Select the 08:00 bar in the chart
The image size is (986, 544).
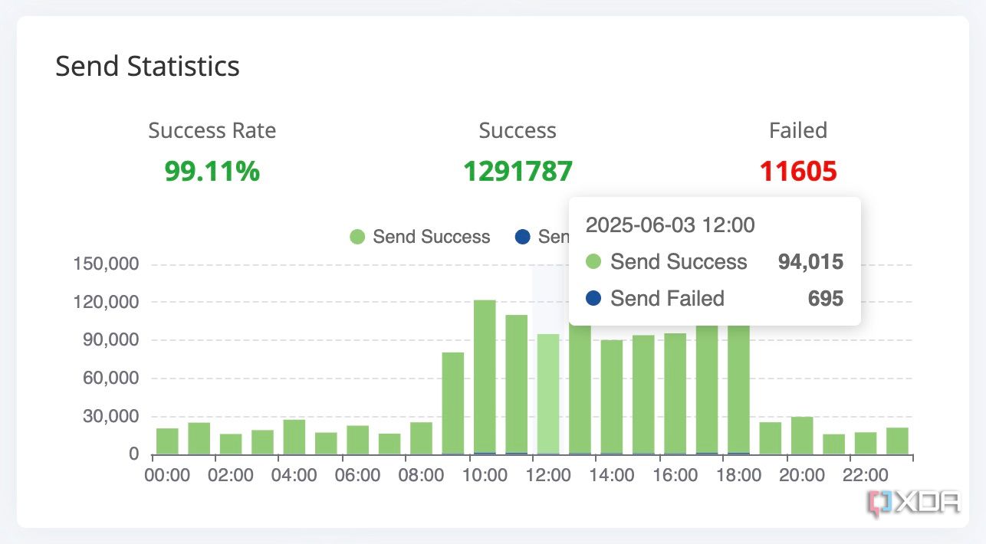[x=421, y=439]
